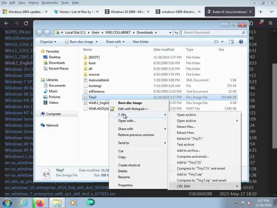Open the media player taskbar icon

coord(73,203)
